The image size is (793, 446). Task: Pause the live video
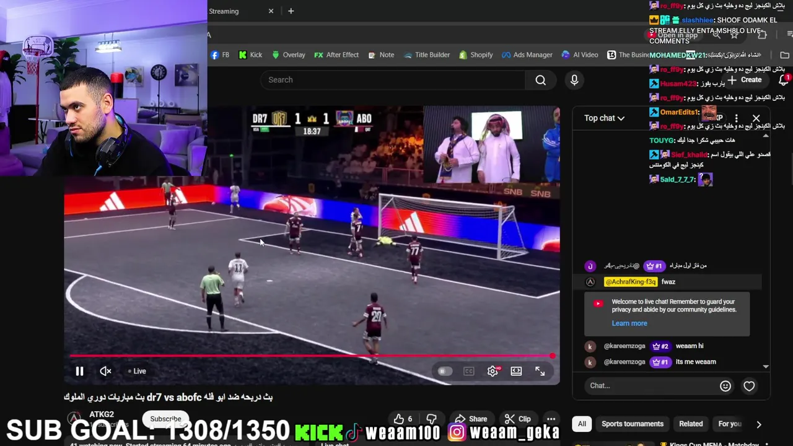[79, 371]
